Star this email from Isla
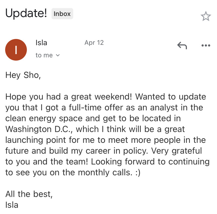This screenshot has height=214, width=217. 206,17
